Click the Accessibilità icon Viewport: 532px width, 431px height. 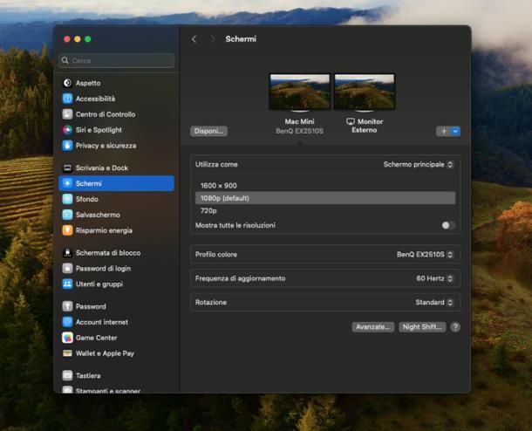[67, 99]
